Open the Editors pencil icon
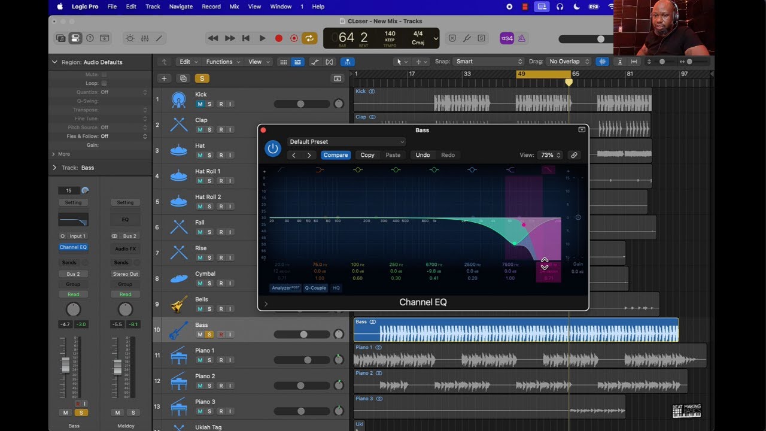 pos(159,38)
